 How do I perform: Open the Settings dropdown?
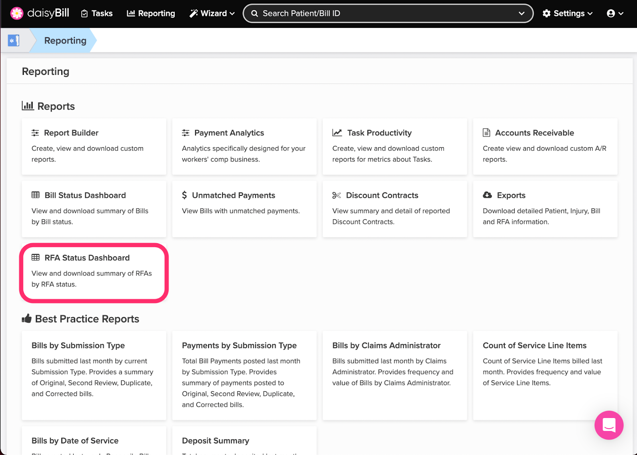[x=567, y=14]
